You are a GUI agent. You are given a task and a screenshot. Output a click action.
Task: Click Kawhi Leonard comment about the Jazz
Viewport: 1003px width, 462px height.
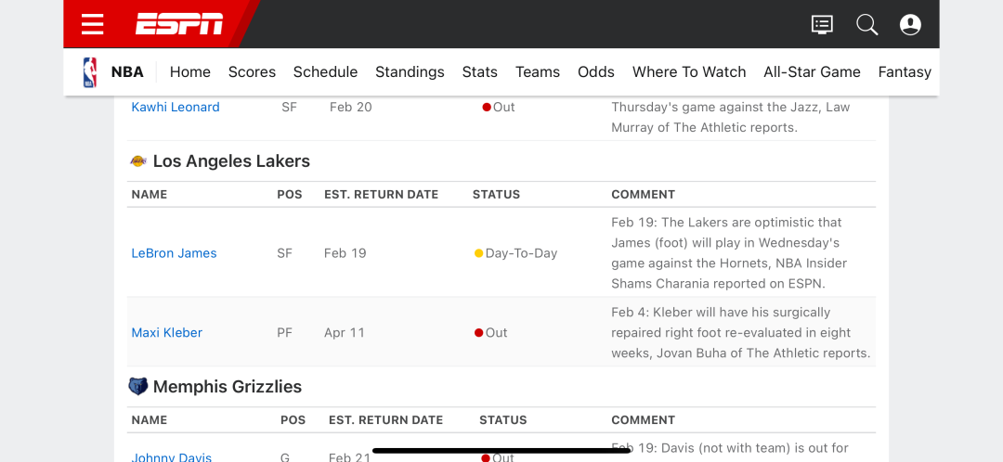tap(731, 117)
